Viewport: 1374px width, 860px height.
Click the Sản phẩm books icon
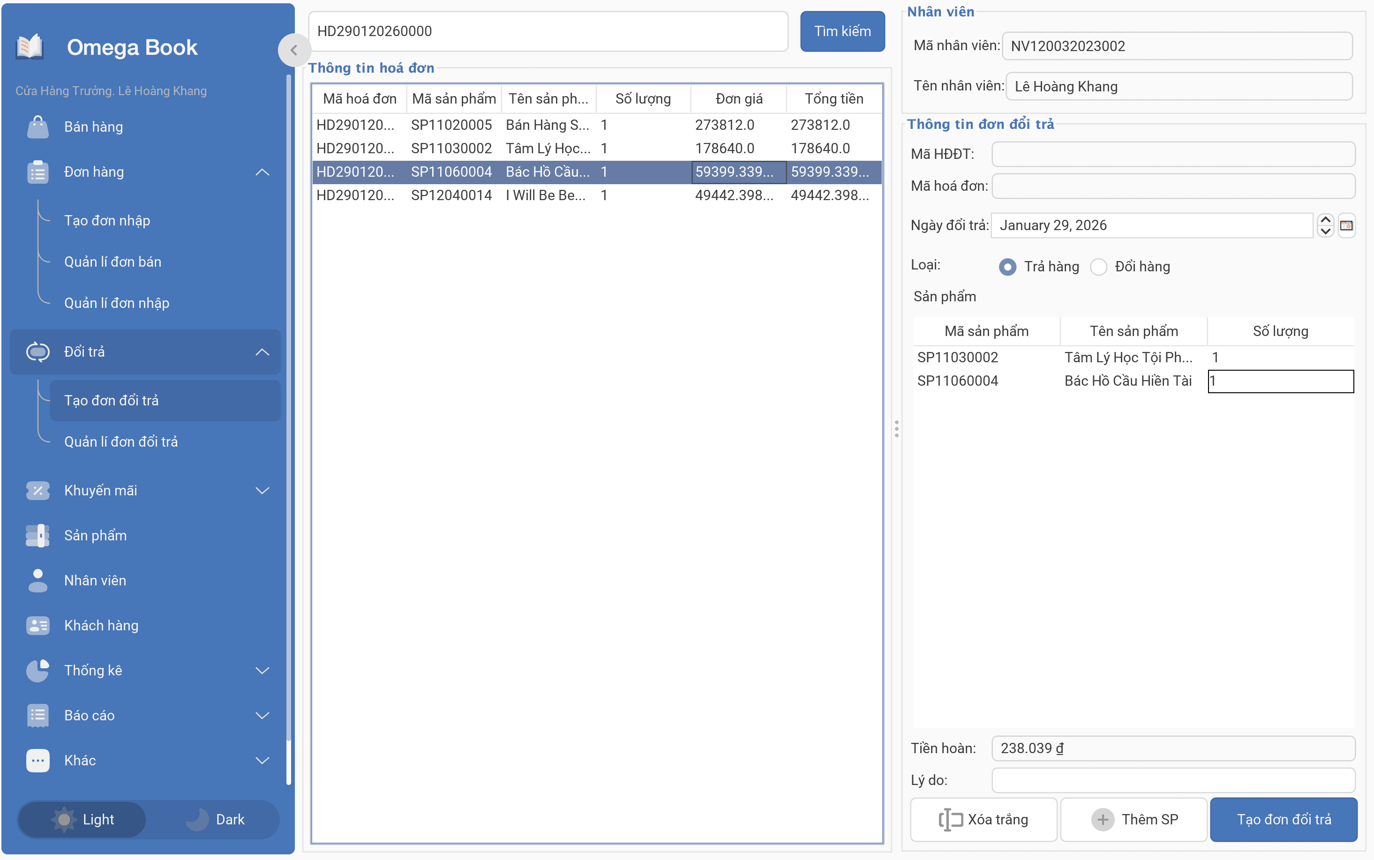pyautogui.click(x=38, y=535)
